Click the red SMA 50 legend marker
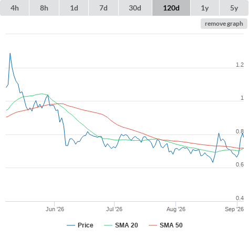 click(x=153, y=225)
